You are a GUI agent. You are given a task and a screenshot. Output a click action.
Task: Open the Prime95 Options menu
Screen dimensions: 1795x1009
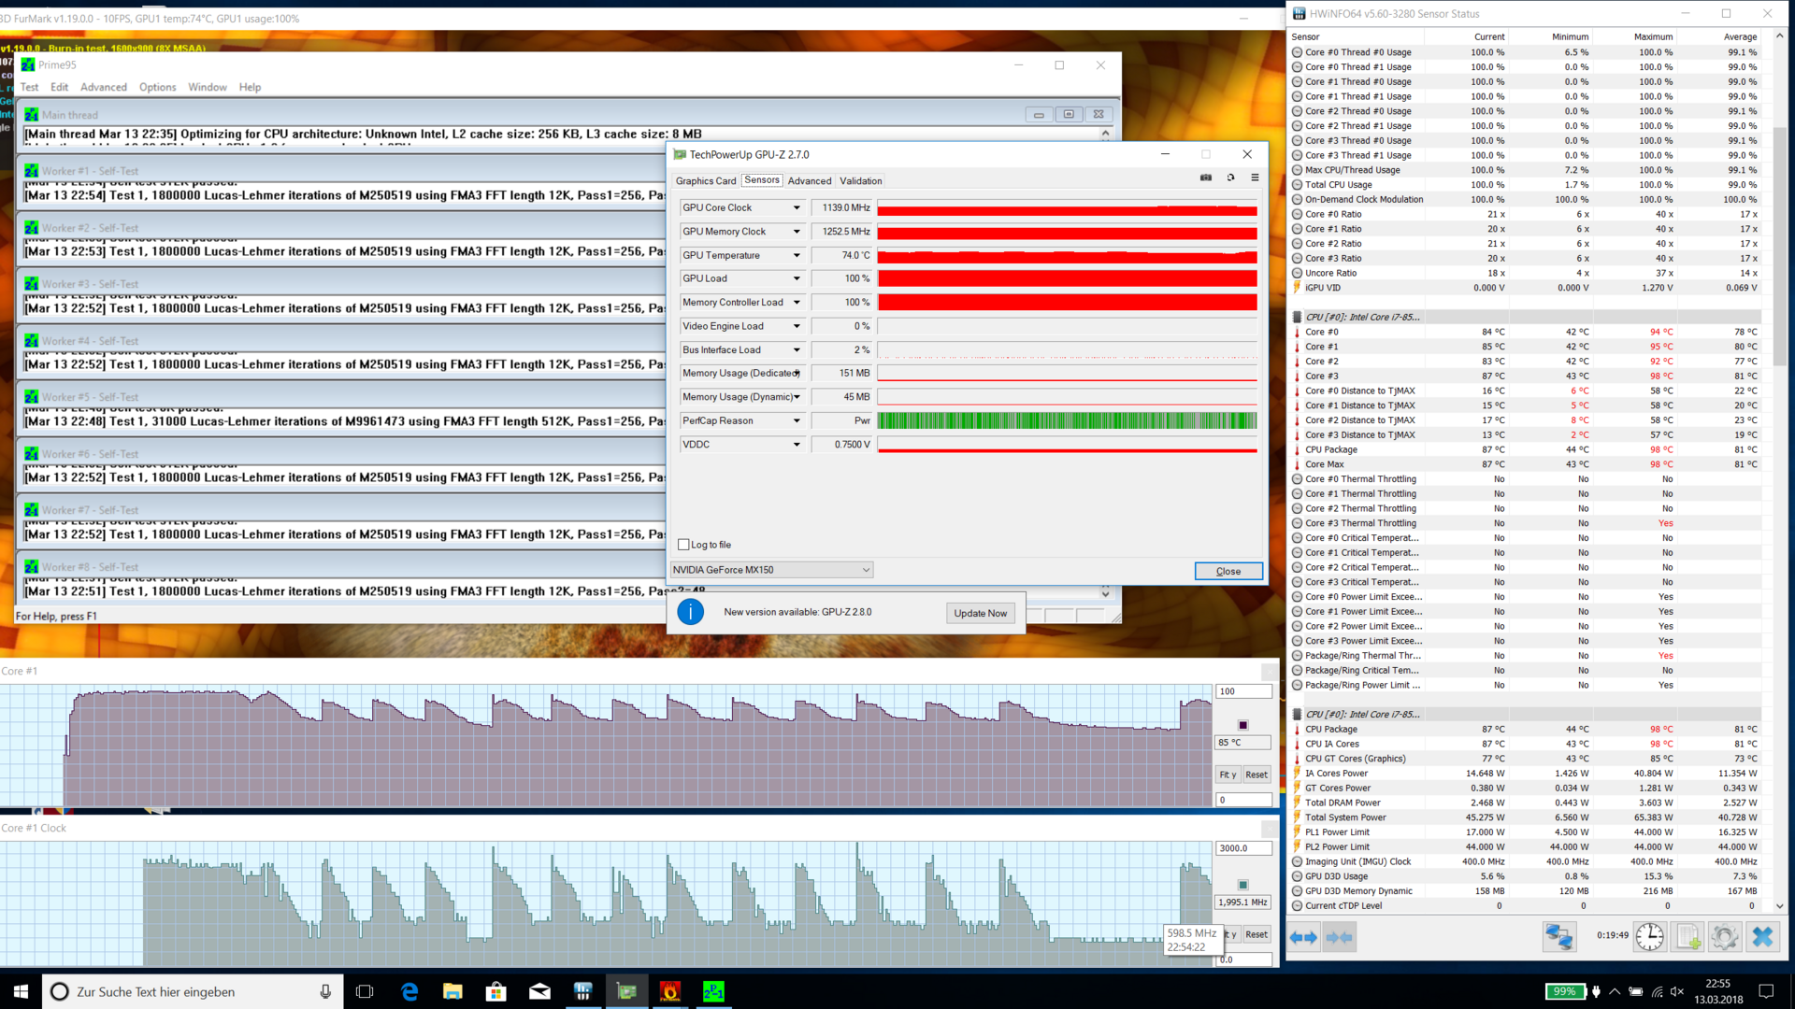click(x=157, y=87)
